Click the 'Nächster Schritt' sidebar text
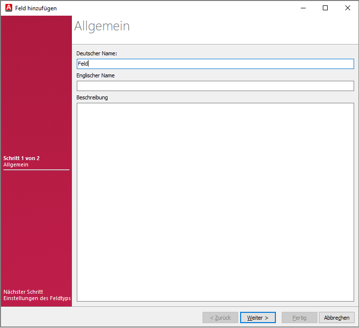Image resolution: width=359 pixels, height=328 pixels. pyautogui.click(x=23, y=292)
